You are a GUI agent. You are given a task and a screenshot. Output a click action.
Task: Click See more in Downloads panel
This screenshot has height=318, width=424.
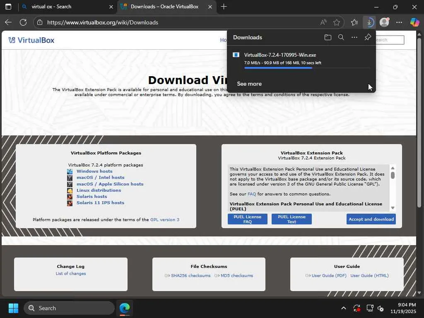pyautogui.click(x=249, y=84)
